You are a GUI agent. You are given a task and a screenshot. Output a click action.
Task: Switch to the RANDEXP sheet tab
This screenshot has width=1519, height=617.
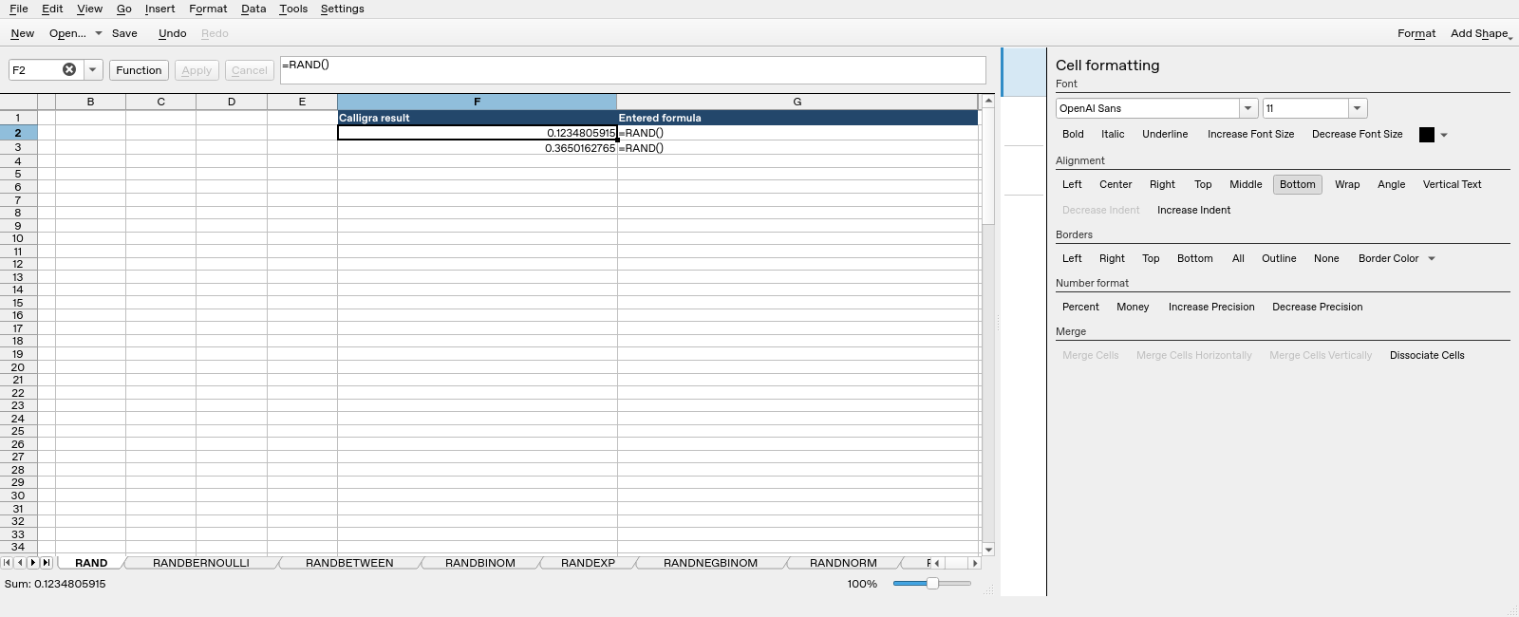588,563
